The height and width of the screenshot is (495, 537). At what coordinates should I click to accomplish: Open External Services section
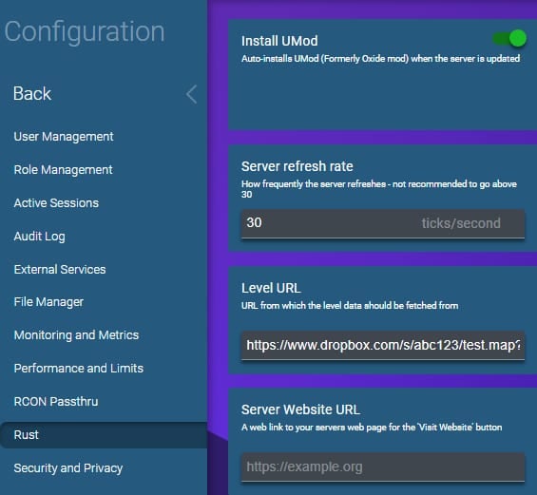pos(60,270)
